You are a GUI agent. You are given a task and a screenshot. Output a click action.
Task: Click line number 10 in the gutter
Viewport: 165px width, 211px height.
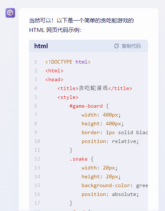click(x=37, y=141)
